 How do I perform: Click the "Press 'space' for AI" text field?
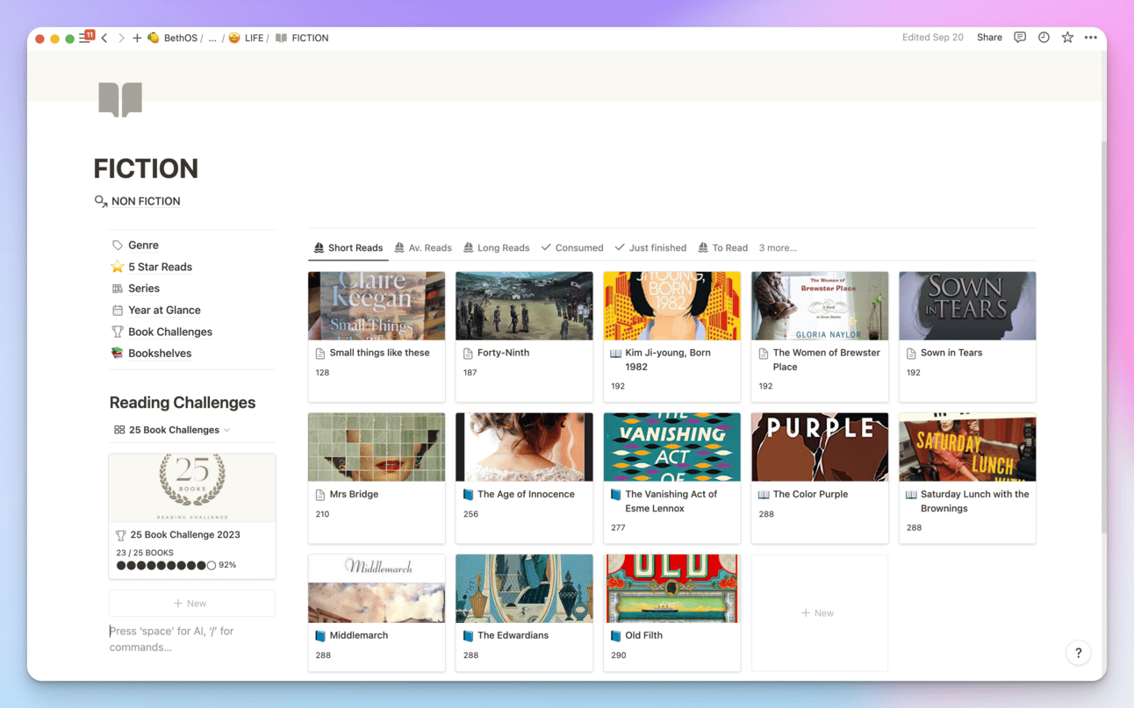coord(192,639)
